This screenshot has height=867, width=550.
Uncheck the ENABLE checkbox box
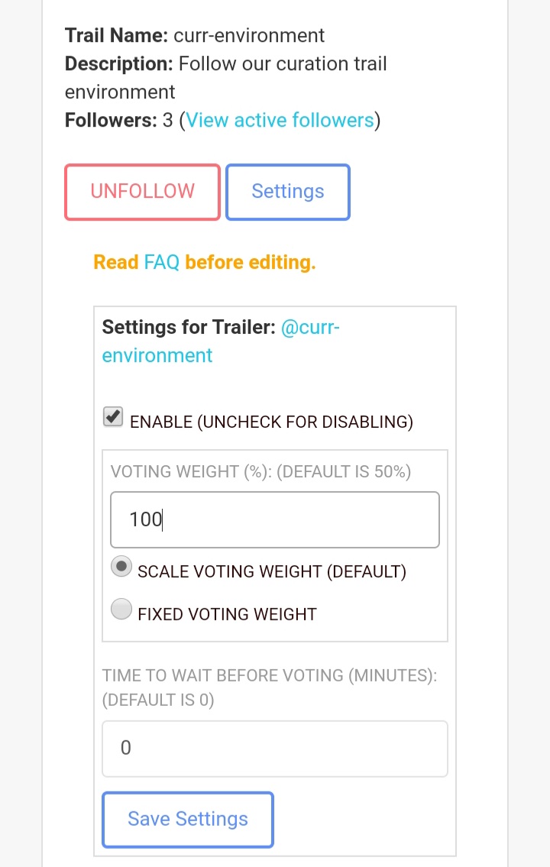point(113,417)
